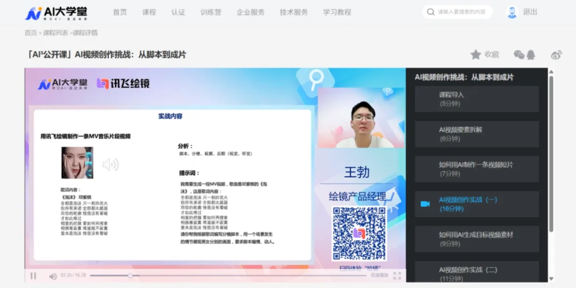
Task: Enter fullscreen mode in video player
Action: [x=397, y=276]
